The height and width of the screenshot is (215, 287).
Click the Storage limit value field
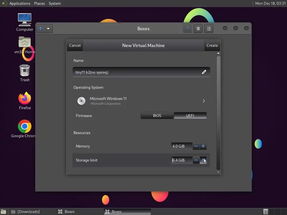tap(182, 160)
